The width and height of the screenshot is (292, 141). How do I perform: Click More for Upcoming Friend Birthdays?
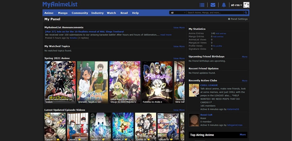[245, 57]
